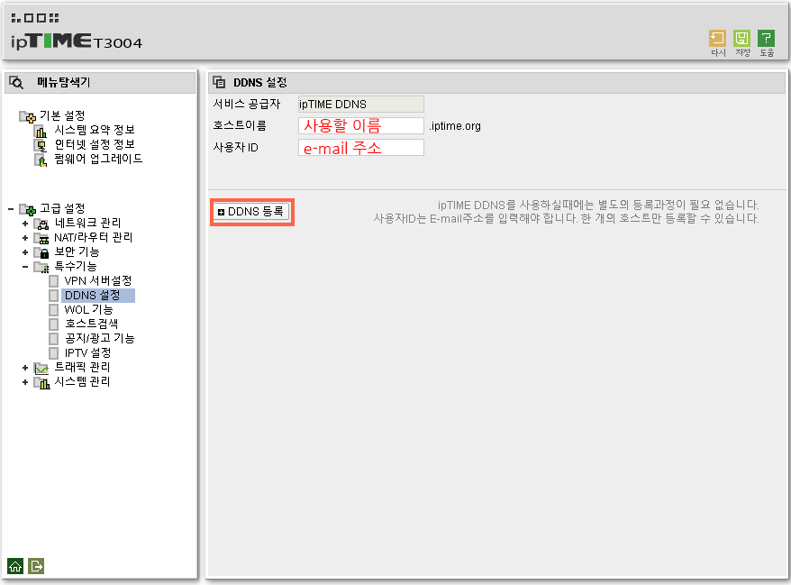Click the 시스템 관리 chart icon
The height and width of the screenshot is (585, 791).
point(41,382)
